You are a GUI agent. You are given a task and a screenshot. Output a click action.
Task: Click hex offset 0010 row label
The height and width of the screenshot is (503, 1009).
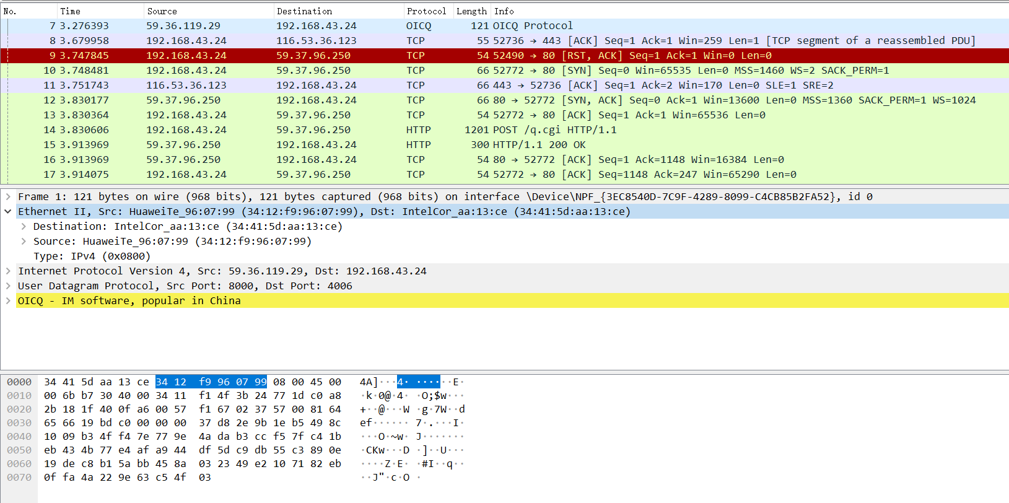pyautogui.click(x=19, y=396)
